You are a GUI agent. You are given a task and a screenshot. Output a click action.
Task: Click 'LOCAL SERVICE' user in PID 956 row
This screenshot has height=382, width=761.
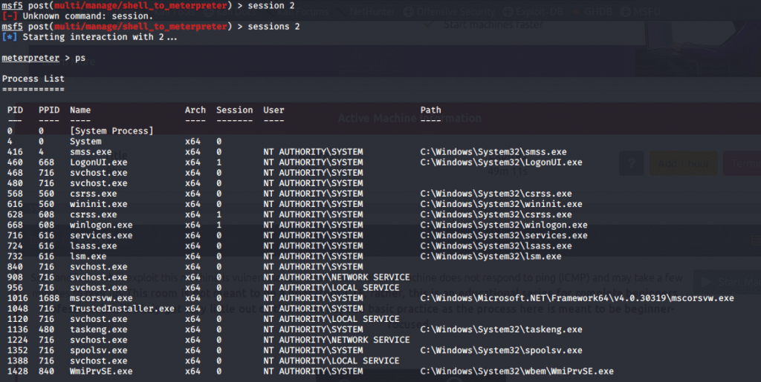[x=366, y=288]
